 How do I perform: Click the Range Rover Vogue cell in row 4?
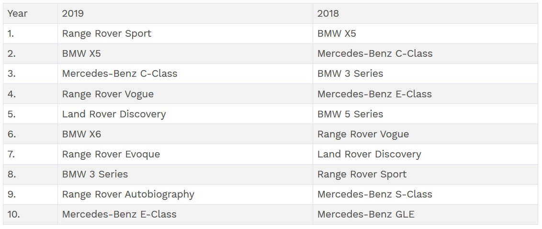pos(108,94)
